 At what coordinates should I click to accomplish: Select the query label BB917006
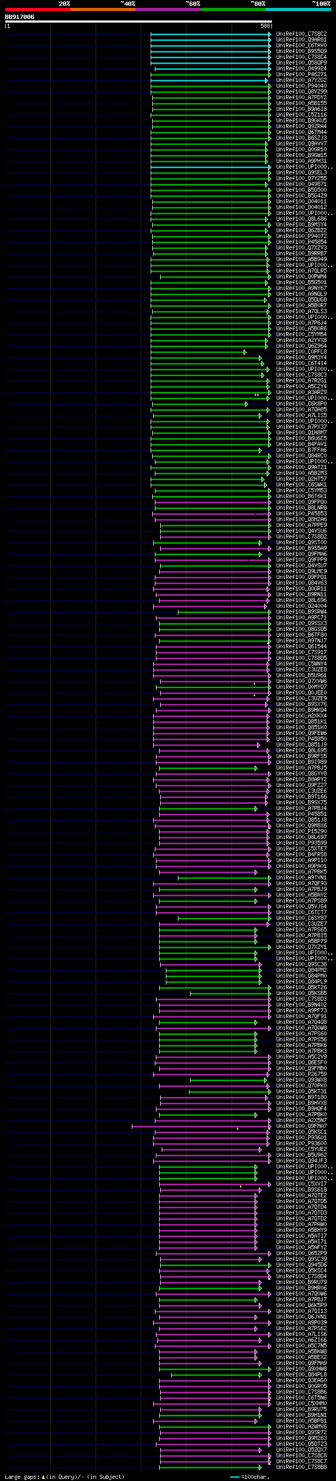tap(19, 17)
